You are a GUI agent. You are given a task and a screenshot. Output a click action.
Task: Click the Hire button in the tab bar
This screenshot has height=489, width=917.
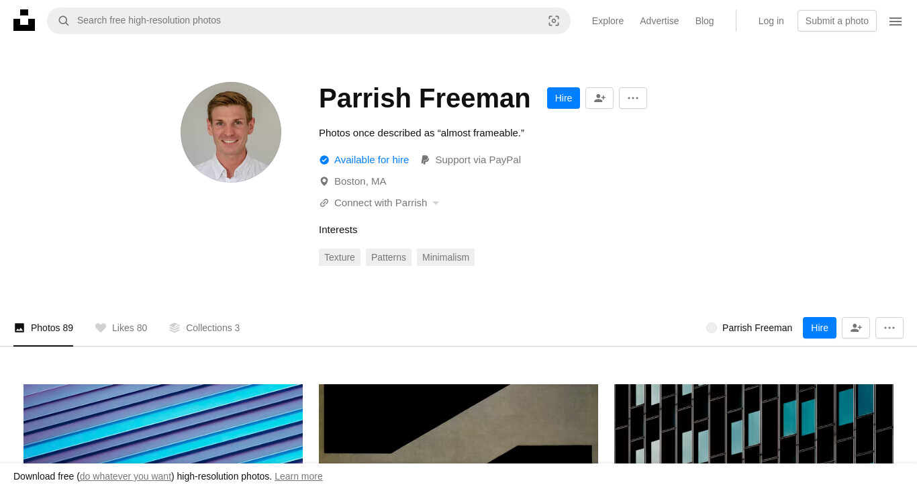[820, 328]
